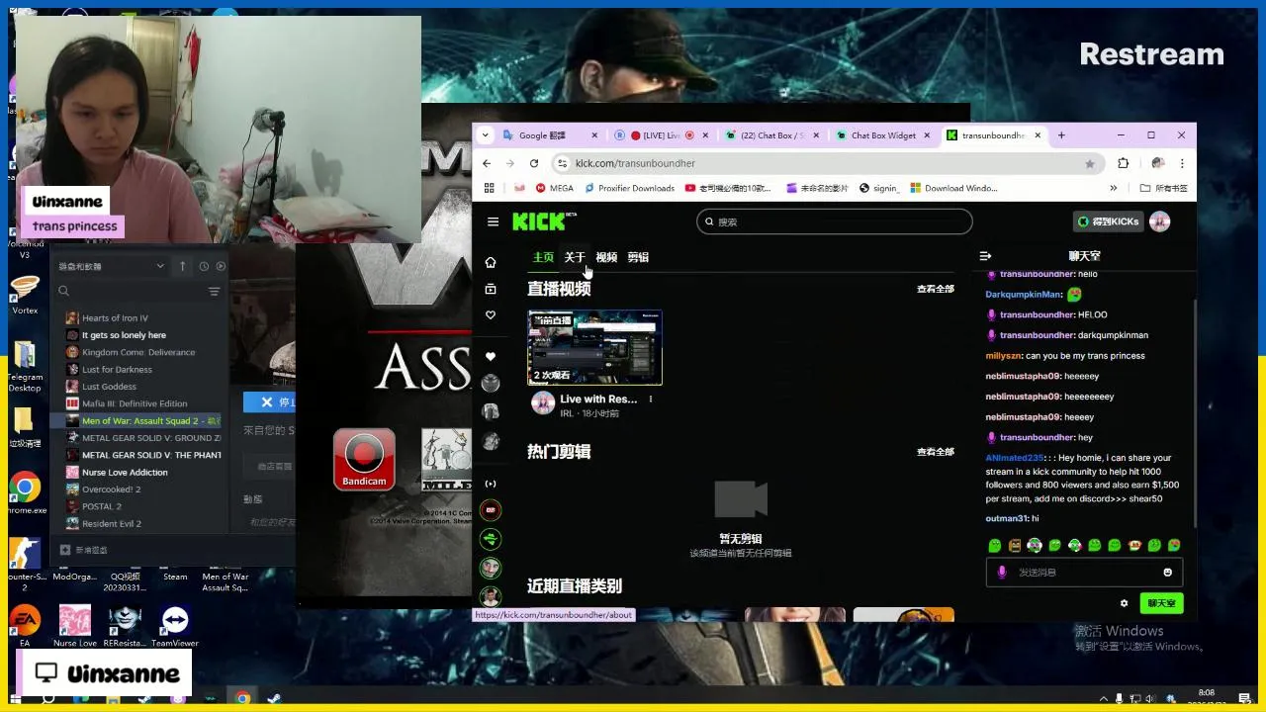The image size is (1266, 712).
Task: Select Men of War: Assault Squad 2
Action: point(141,420)
